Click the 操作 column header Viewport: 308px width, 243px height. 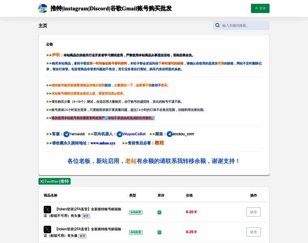[x=253, y=196]
